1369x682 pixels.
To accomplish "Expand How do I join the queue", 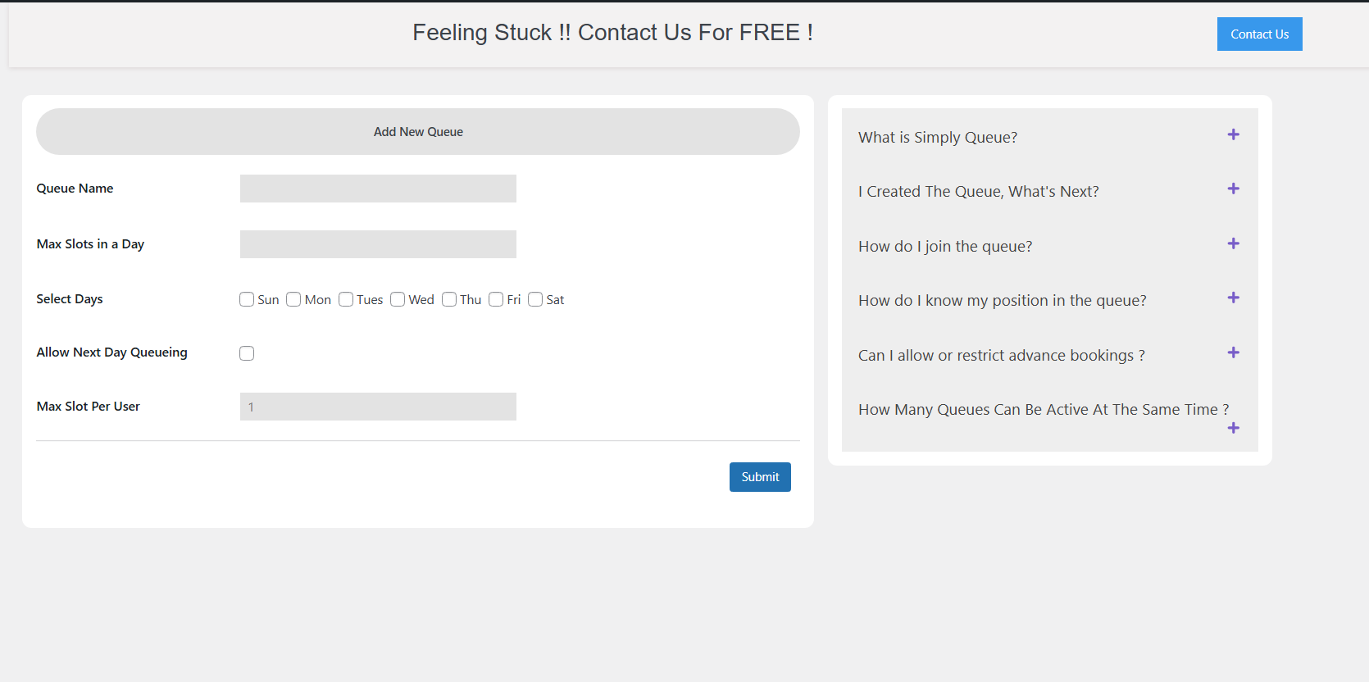I will click(945, 247).
